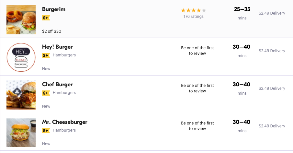Screen dimensions: 293x153
Task: Open the Hey! Burger logo
Action: [x=21, y=57]
